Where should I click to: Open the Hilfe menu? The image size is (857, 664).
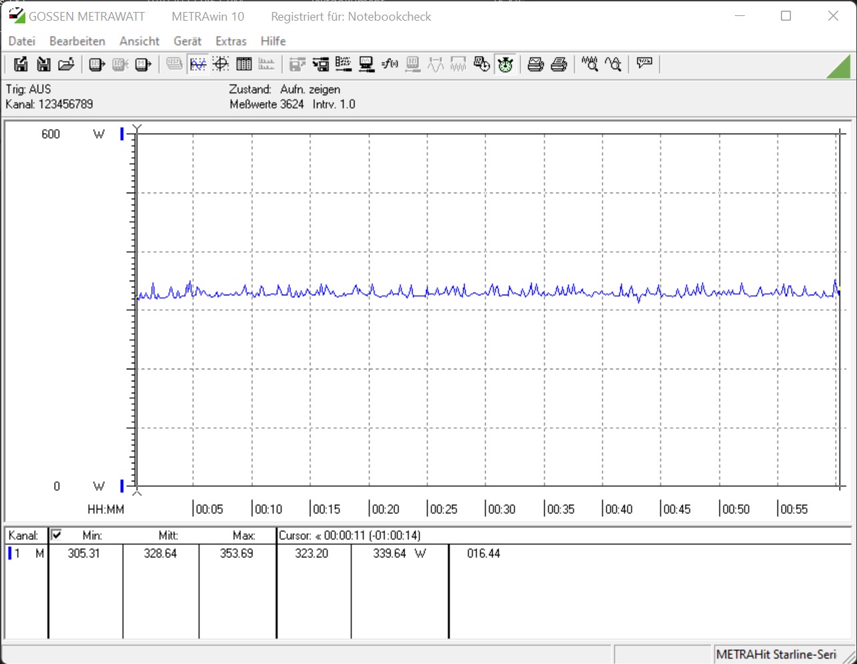pos(273,41)
